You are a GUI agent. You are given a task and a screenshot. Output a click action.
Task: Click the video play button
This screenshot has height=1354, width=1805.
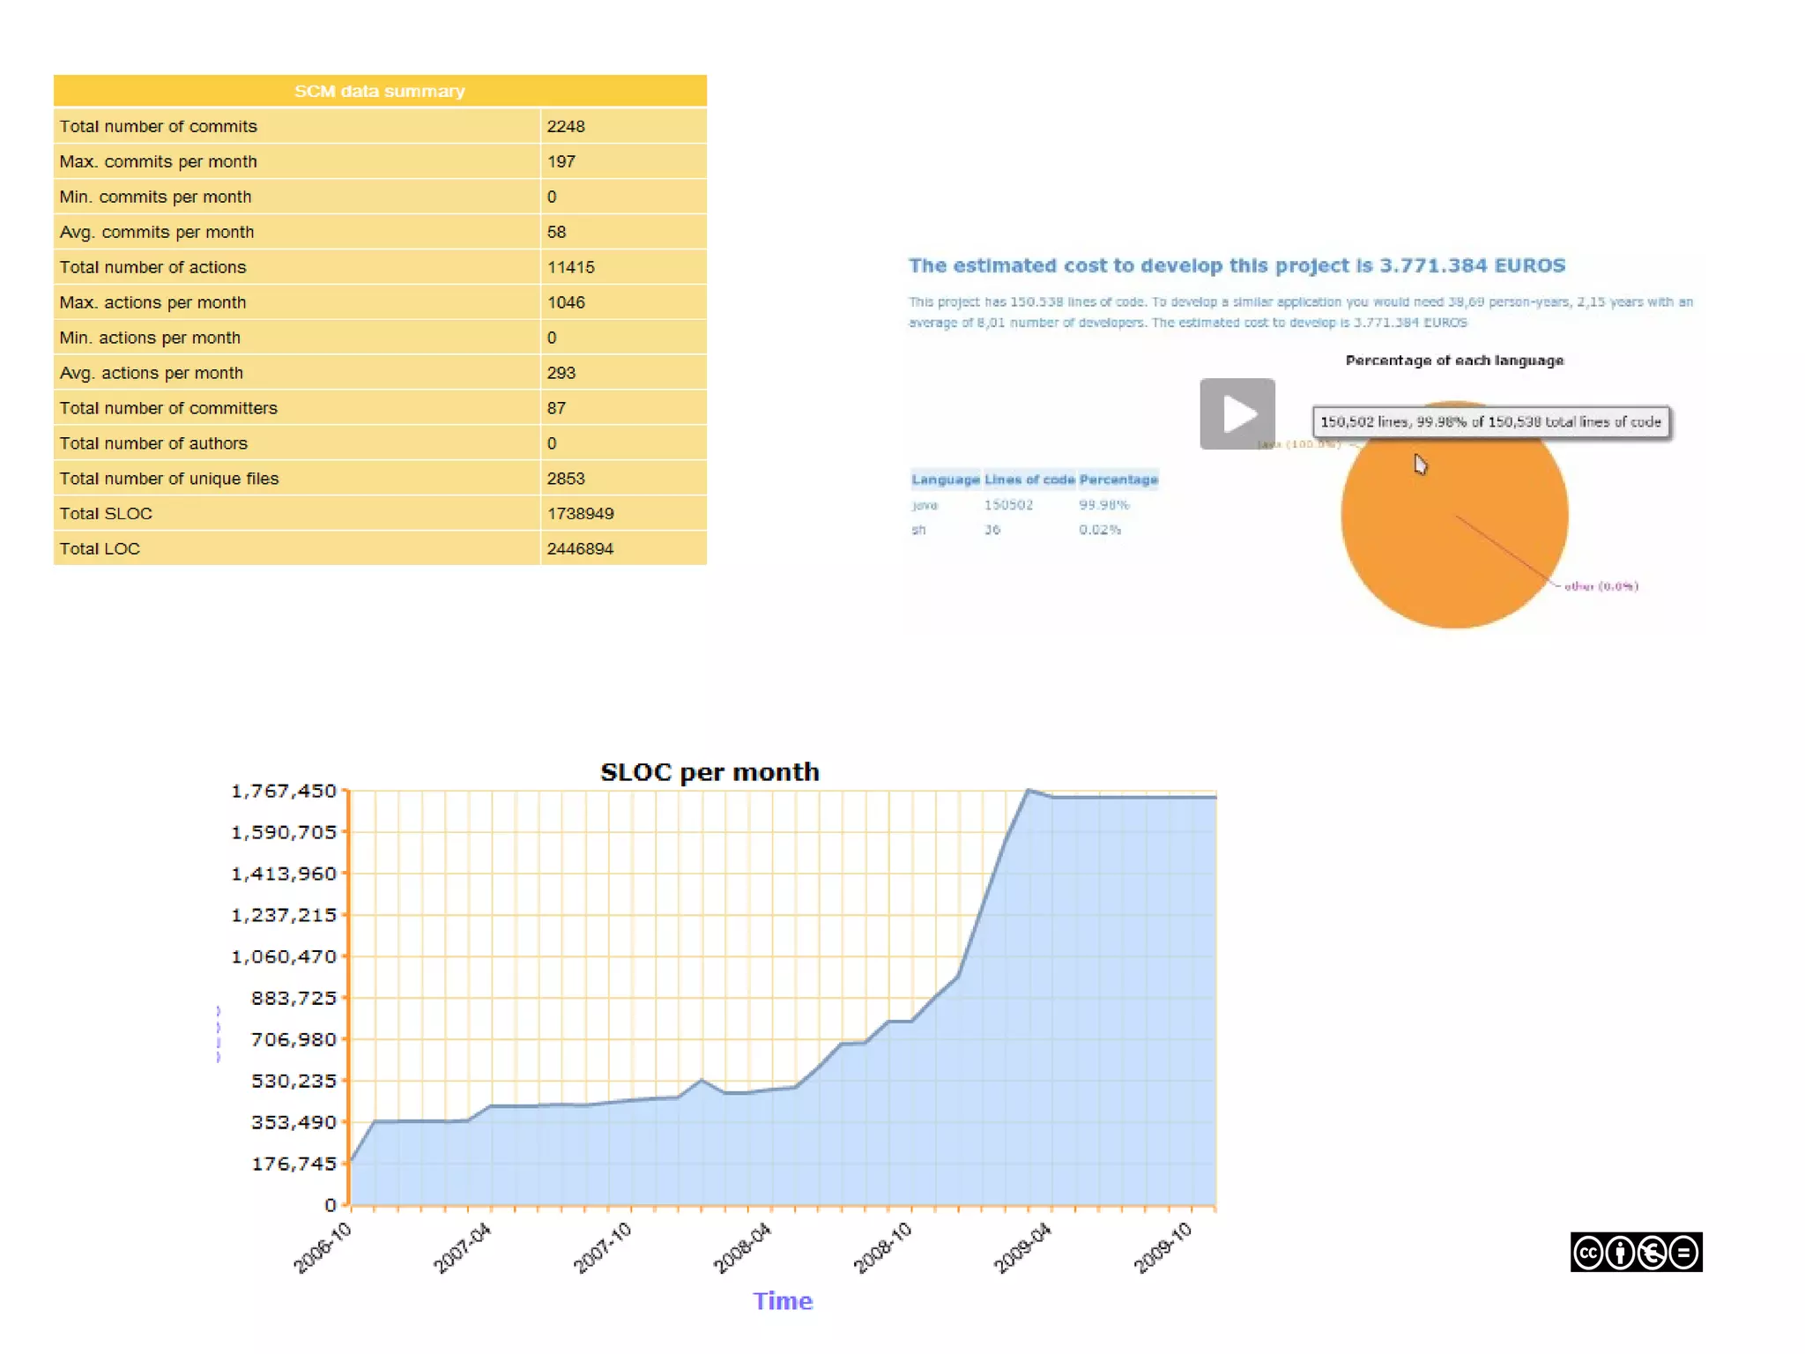[1237, 413]
